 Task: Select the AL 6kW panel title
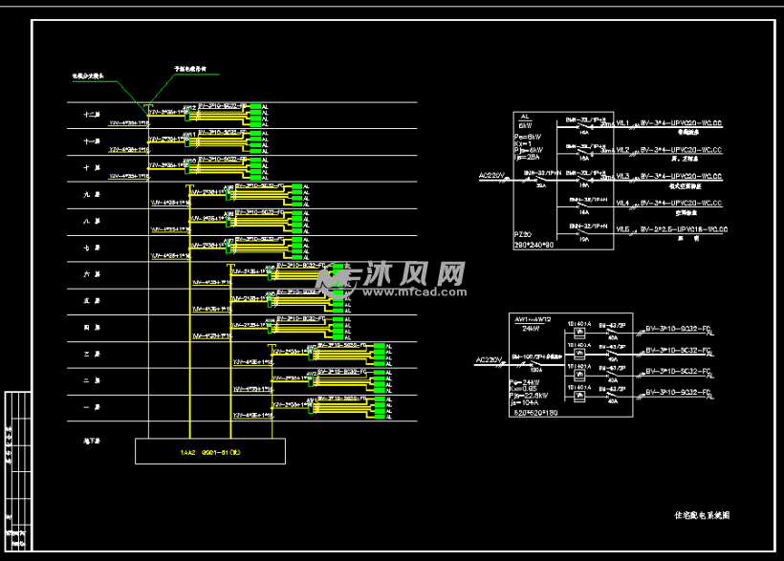525,121
